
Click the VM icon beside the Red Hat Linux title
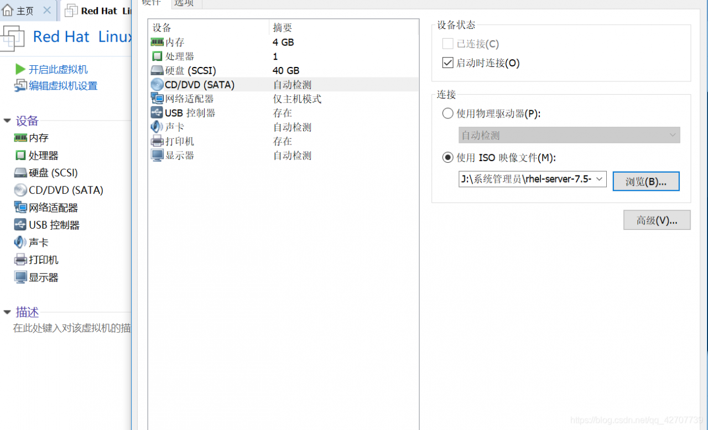pos(12,38)
